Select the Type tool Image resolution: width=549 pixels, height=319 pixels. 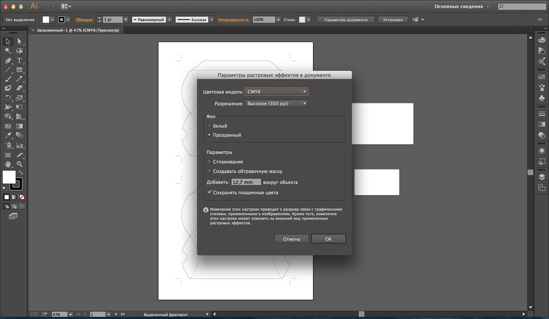pos(20,60)
